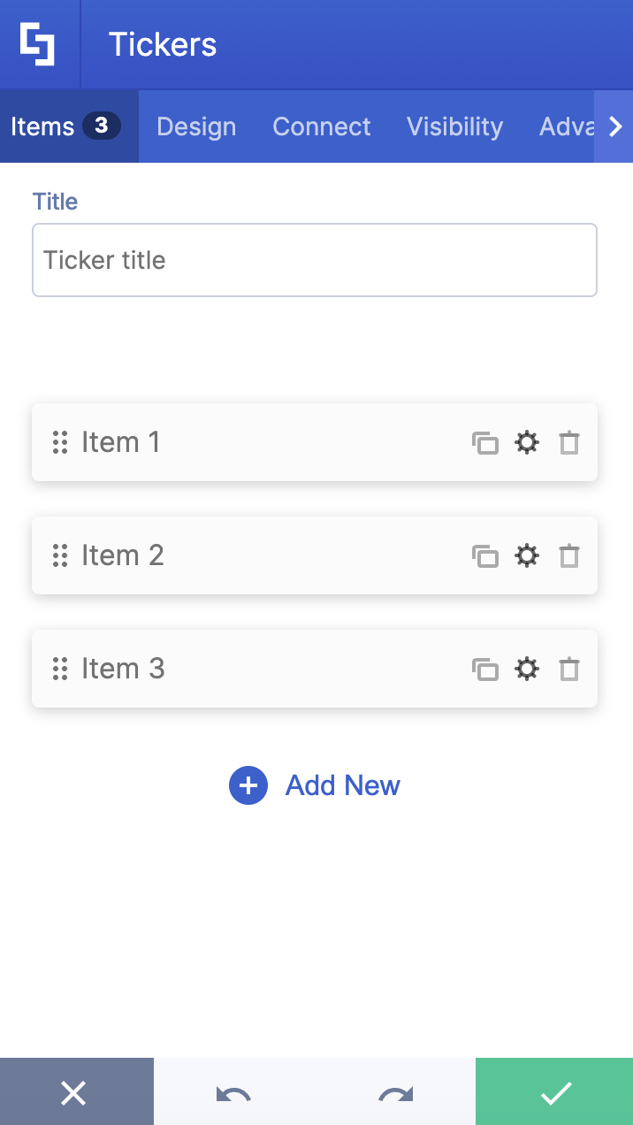Undo the last change
Image resolution: width=633 pixels, height=1125 pixels.
pyautogui.click(x=235, y=1091)
